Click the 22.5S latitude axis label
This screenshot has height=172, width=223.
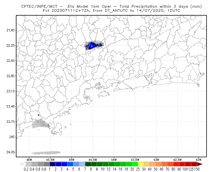point(11,61)
